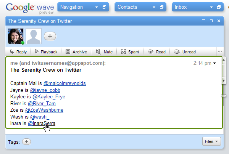This screenshot has height=154, width=229.
Task: Open the toolbar overflow ellipsis menu
Action: 220,52
